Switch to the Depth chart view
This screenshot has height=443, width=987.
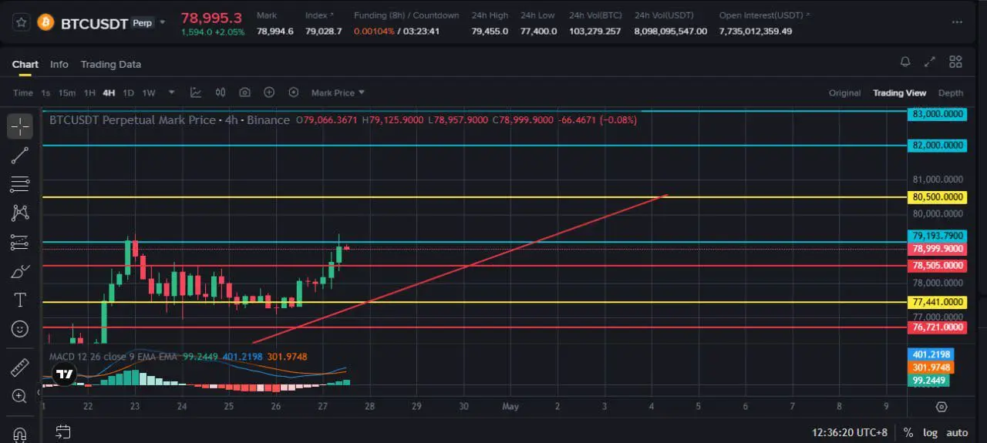tap(951, 92)
